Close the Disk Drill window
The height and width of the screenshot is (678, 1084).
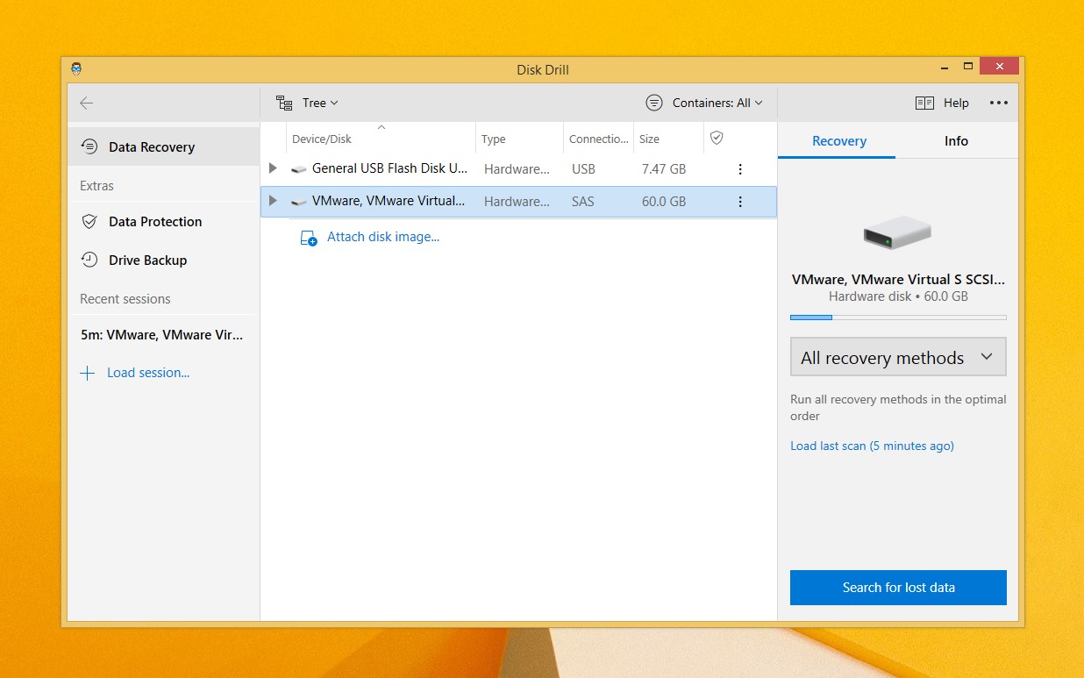tap(999, 67)
